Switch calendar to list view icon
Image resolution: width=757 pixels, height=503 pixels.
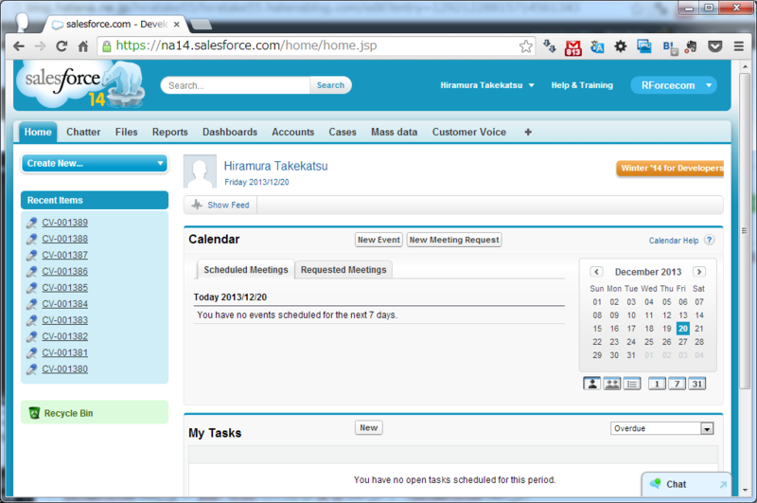pyautogui.click(x=632, y=384)
